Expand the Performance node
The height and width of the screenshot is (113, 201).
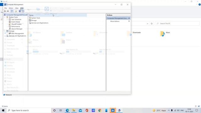pos(7,26)
